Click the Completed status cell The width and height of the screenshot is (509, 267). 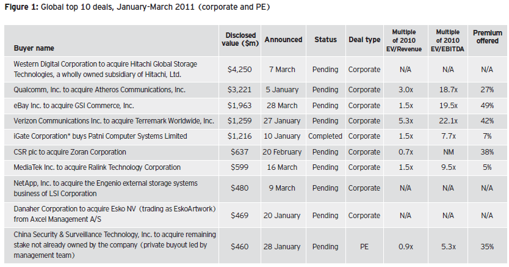325,136
